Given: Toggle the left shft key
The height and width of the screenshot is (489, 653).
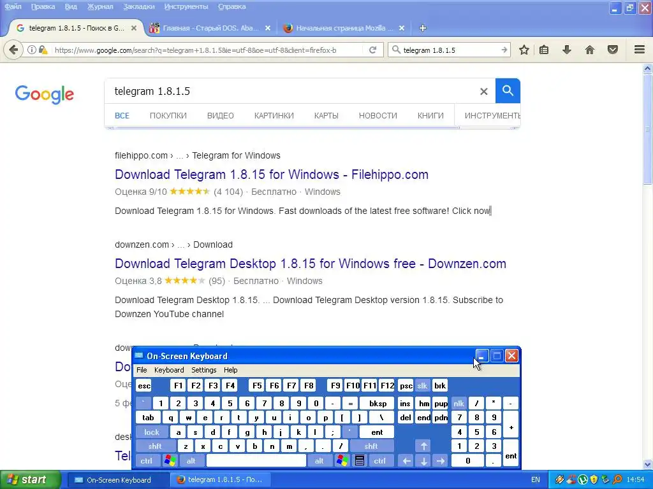Looking at the screenshot, I should [x=155, y=446].
